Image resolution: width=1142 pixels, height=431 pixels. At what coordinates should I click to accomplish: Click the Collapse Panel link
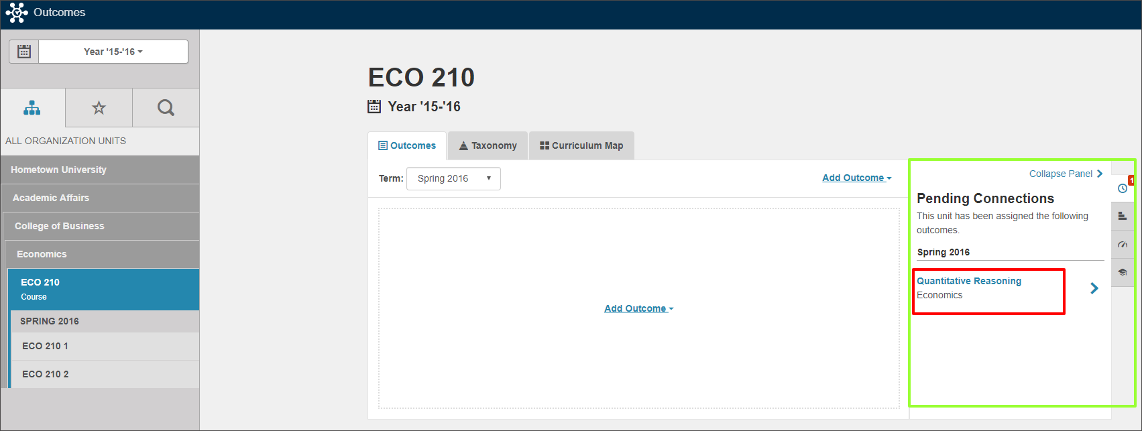[1066, 174]
